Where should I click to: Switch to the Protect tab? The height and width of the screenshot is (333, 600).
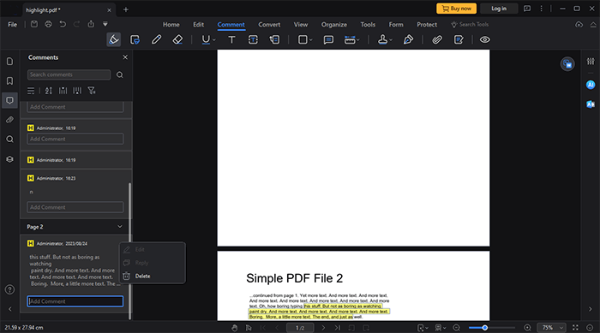[427, 25]
